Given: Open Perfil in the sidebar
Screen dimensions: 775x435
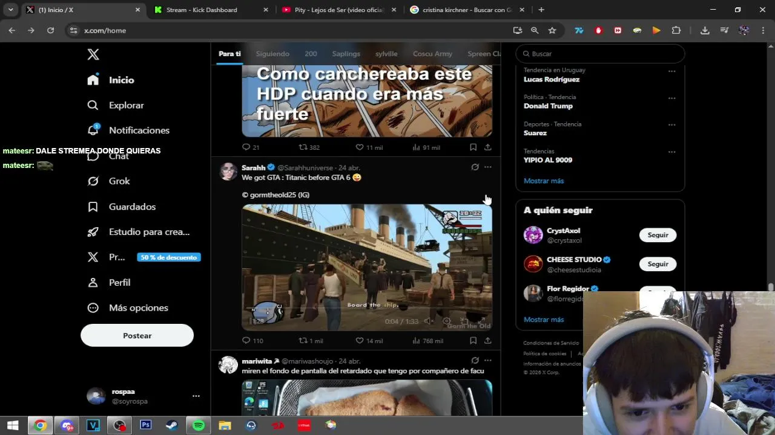Looking at the screenshot, I should (x=109, y=283).
